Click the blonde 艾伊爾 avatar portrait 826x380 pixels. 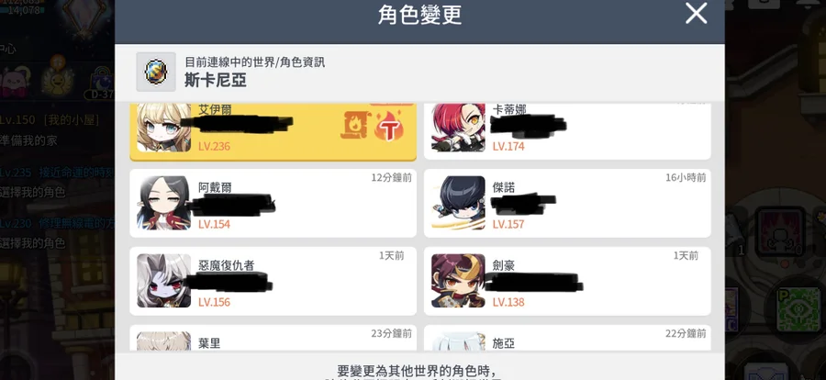pos(164,129)
